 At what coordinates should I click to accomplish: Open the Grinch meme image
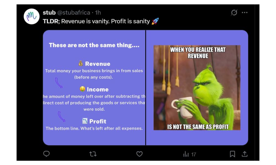coord(197,88)
